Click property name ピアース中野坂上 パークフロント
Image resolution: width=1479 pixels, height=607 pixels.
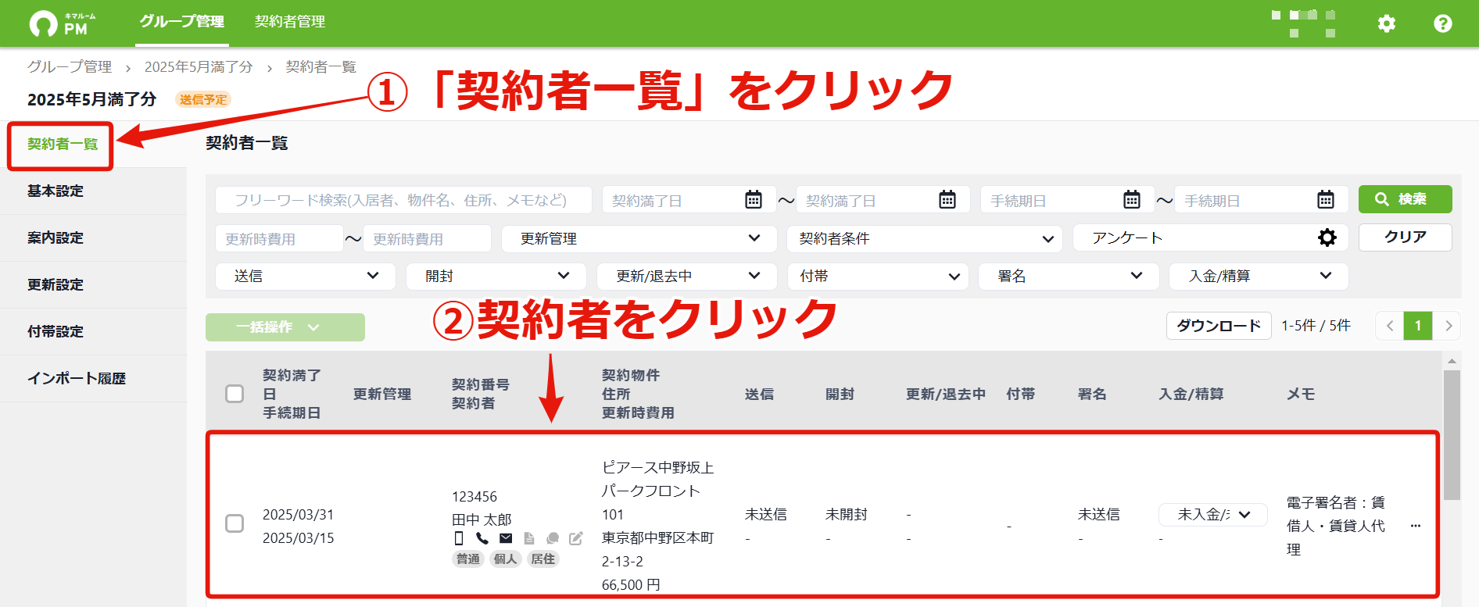[658, 479]
